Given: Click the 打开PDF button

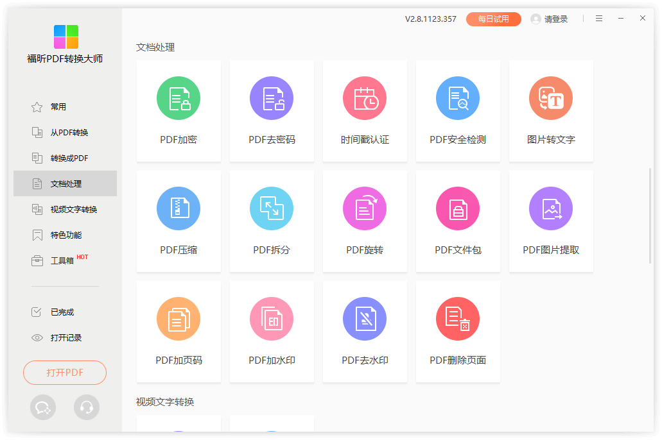Looking at the screenshot, I should (65, 373).
